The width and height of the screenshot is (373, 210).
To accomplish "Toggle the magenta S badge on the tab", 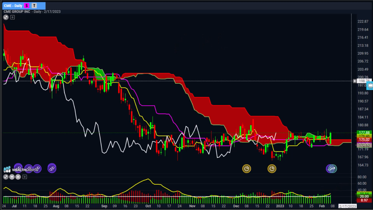I will coord(27,6).
